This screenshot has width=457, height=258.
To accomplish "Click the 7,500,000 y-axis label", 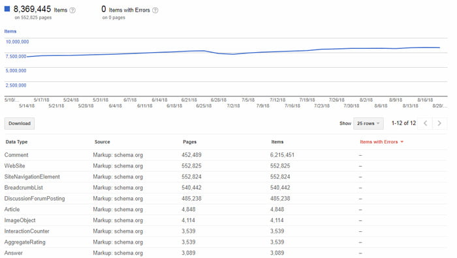I will 16,57.
